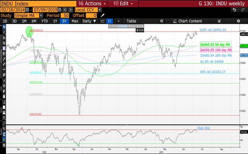Open the Edit menu
248x154 pixels.
pyautogui.click(x=123, y=3)
